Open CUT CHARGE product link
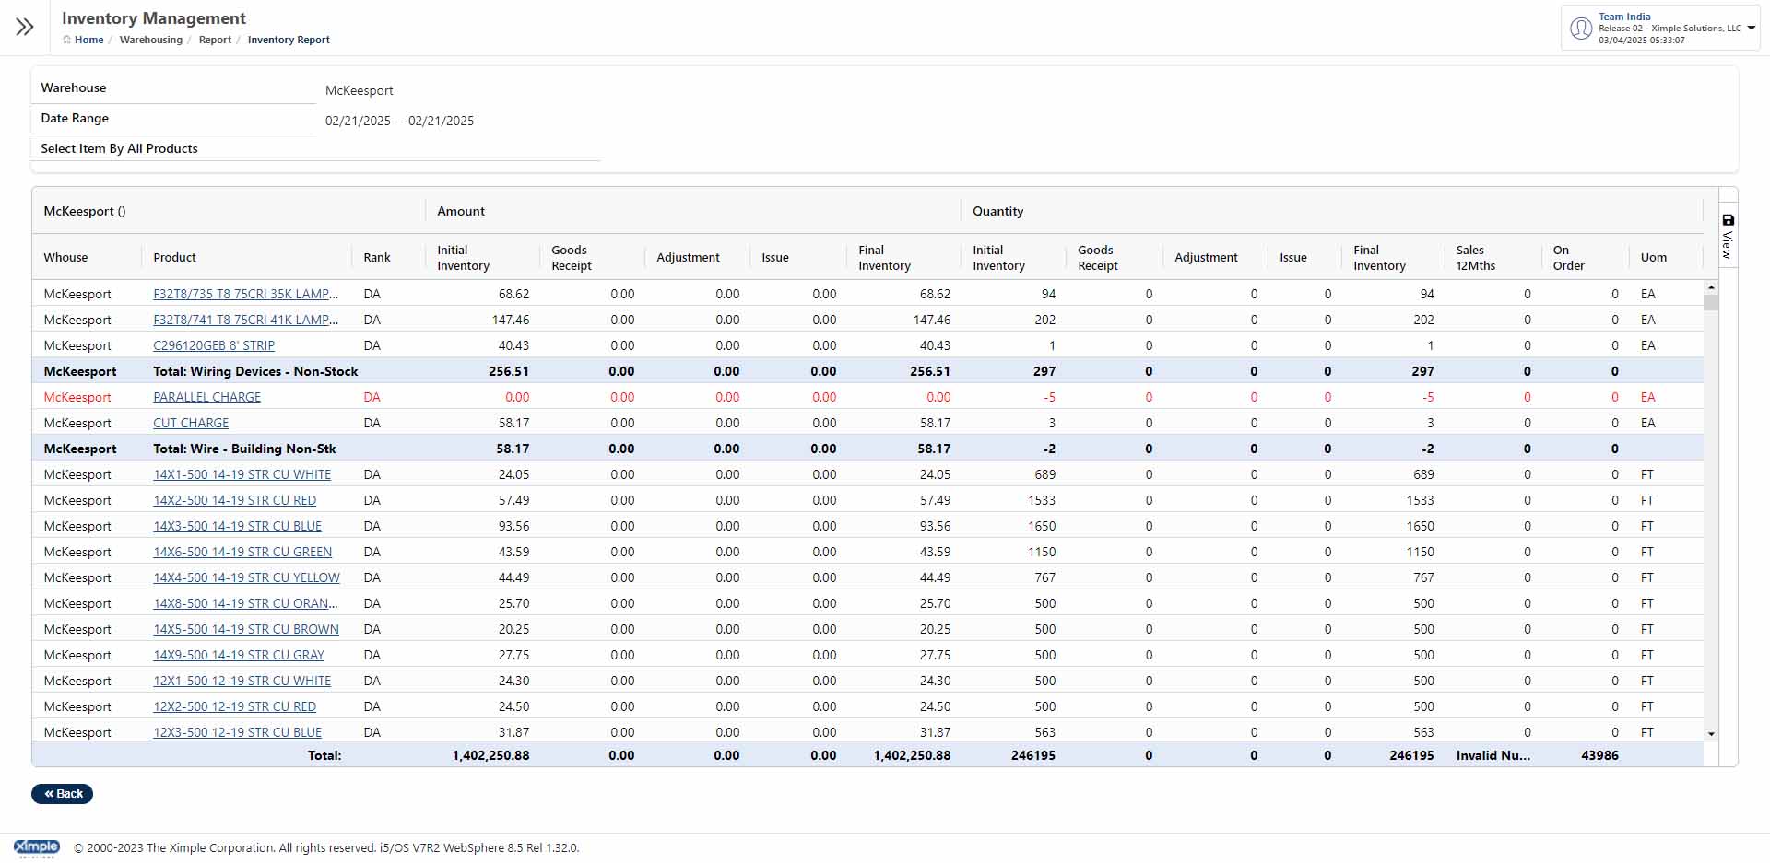 (x=191, y=423)
